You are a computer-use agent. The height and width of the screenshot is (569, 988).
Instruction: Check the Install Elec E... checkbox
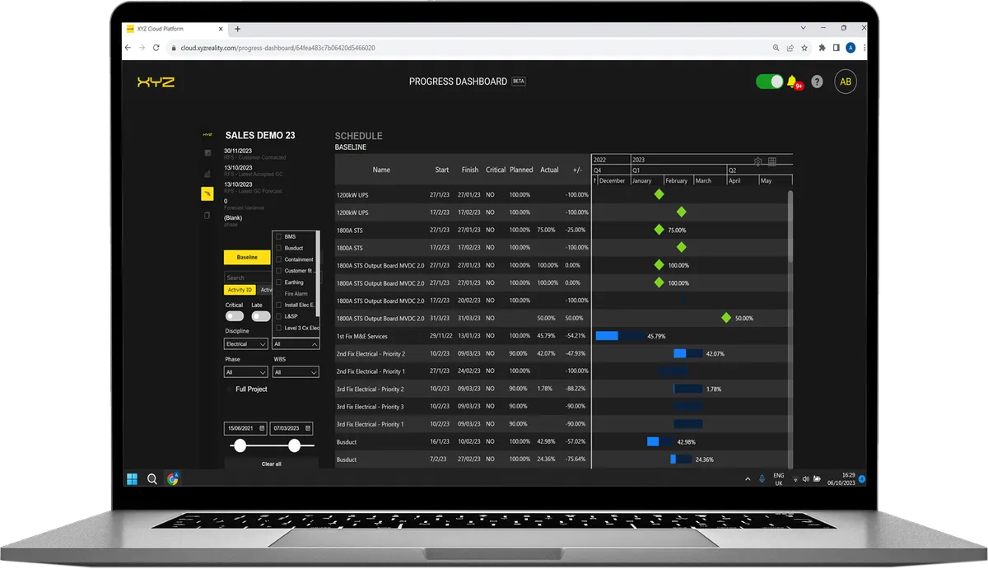(x=279, y=305)
